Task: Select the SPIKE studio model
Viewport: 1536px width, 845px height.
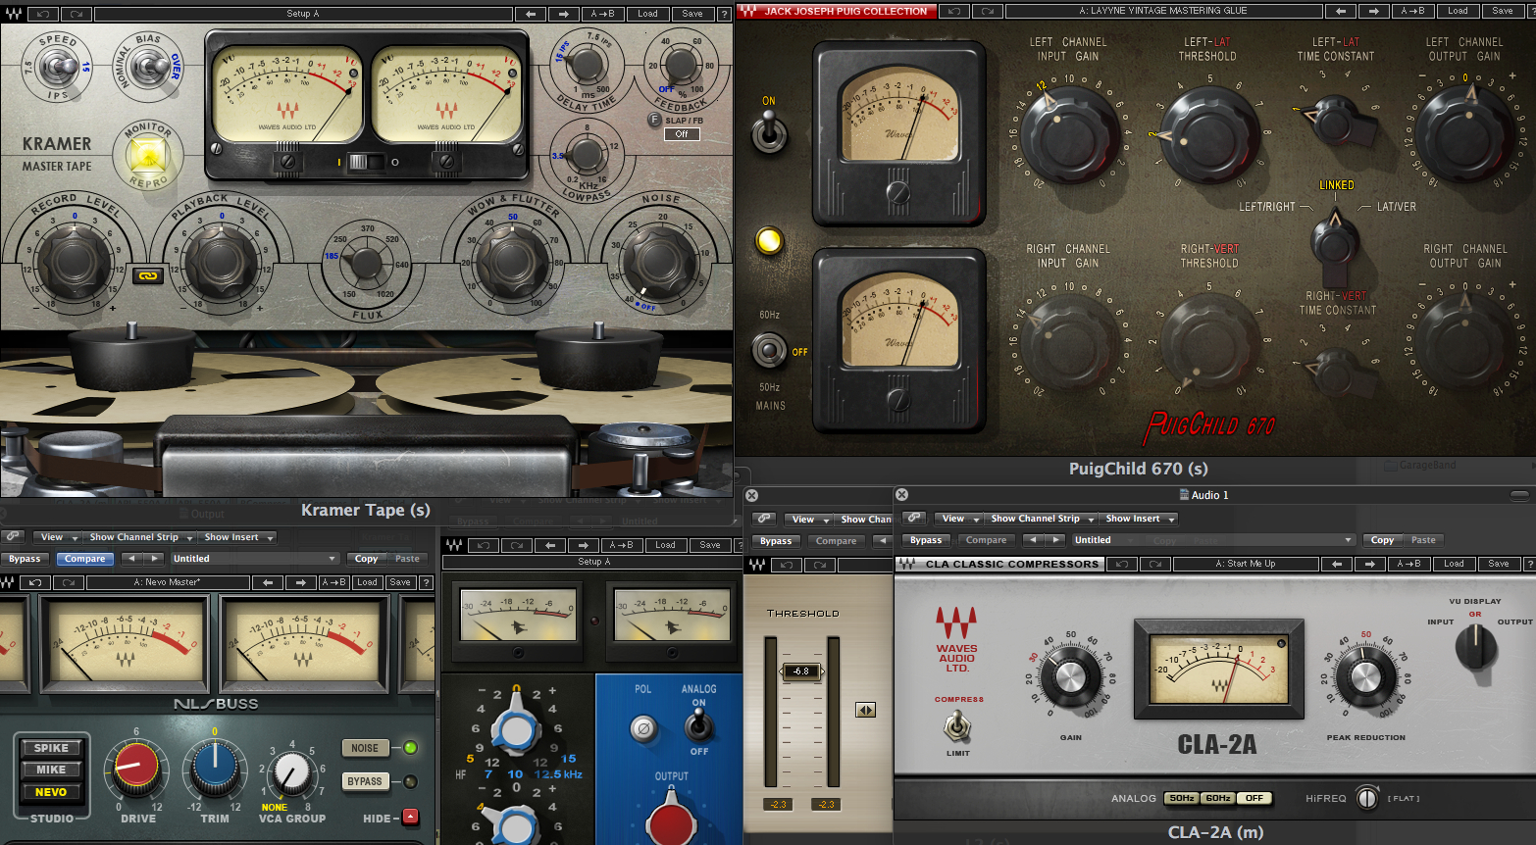Action: click(x=51, y=748)
